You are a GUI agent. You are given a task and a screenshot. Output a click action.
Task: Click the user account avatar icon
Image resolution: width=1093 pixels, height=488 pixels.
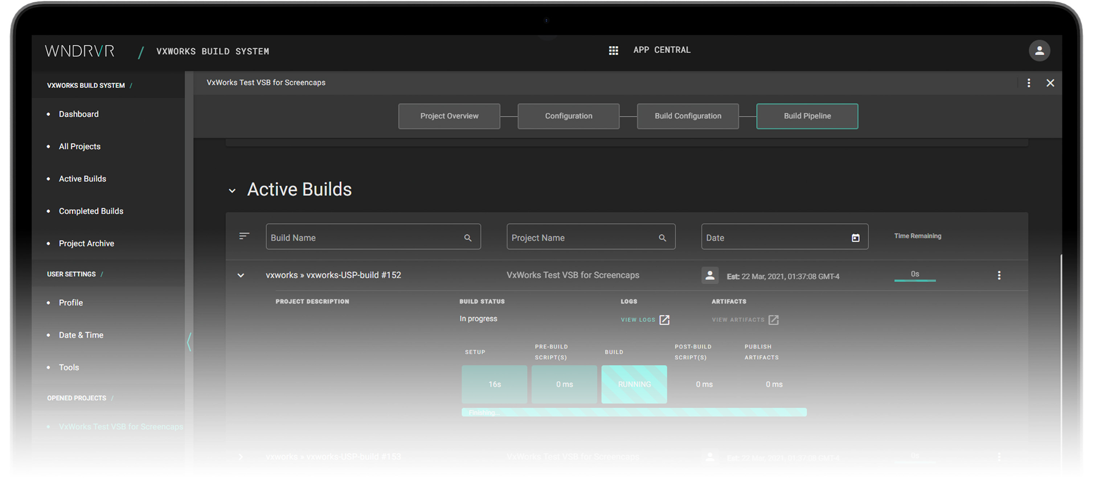tap(1039, 51)
